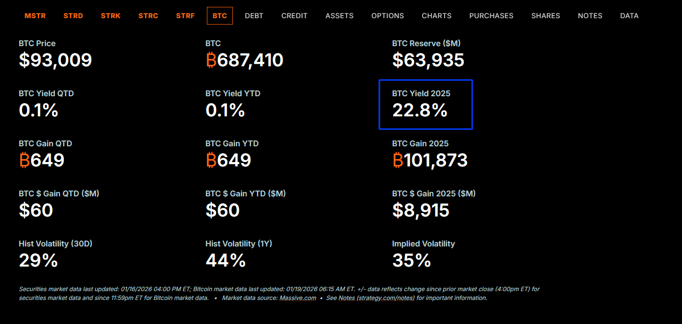
Task: Click the BTC Price value $93,009
Action: click(x=55, y=60)
